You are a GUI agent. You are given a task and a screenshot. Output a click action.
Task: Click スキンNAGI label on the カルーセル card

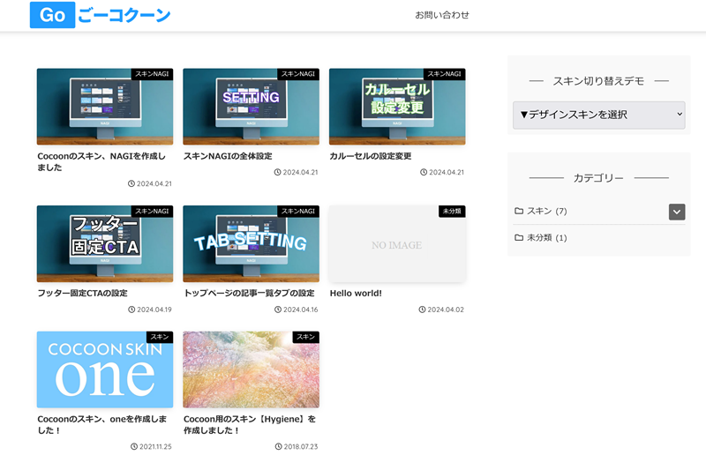click(445, 74)
